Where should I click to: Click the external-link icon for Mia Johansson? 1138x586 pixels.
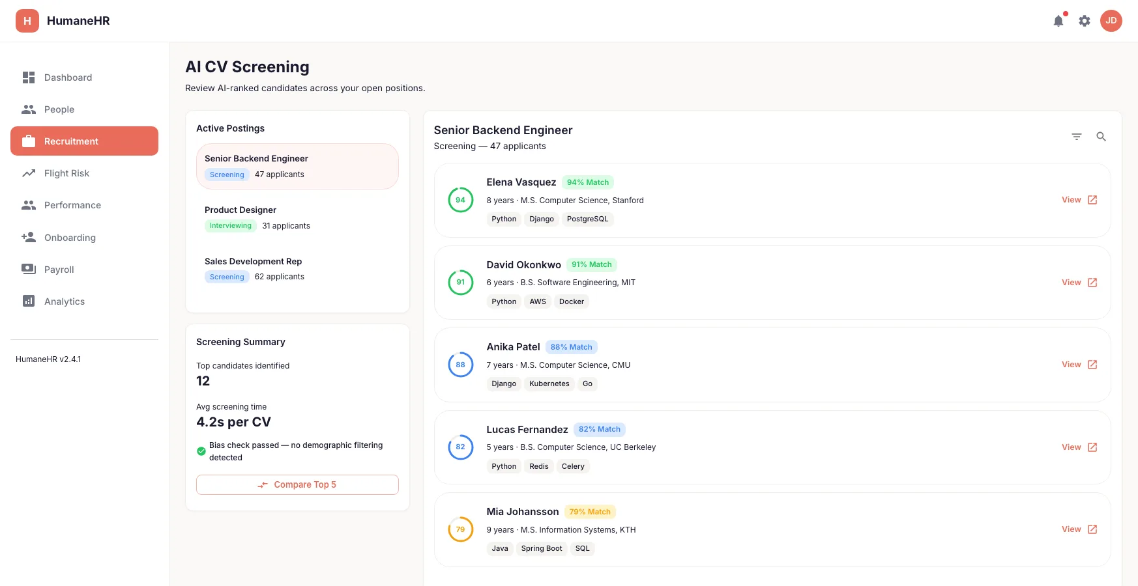[x=1093, y=529]
